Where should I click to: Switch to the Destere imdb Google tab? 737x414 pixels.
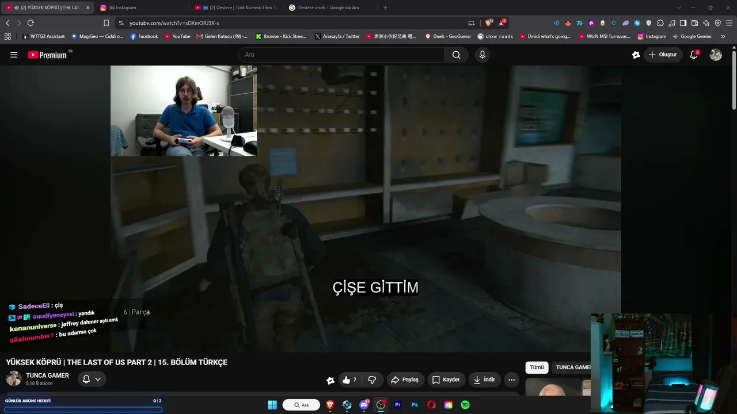tap(330, 7)
